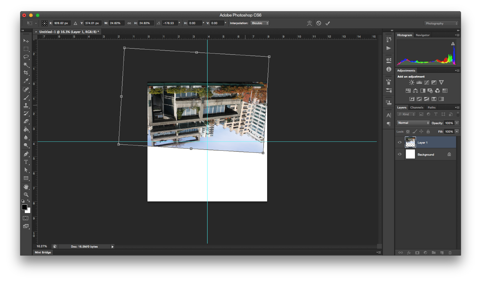Select the Horizontal Type tool
This screenshot has width=481, height=283.
click(26, 162)
